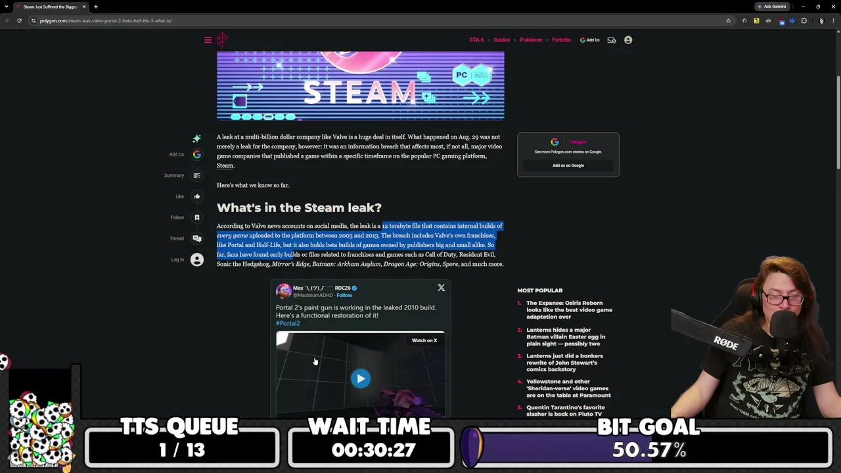Click the "What's in the Steam leak?" heading
The height and width of the screenshot is (473, 841).
(299, 208)
